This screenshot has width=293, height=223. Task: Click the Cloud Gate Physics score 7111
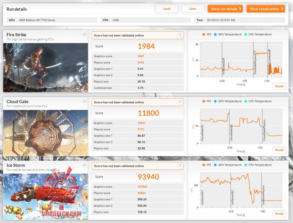[141, 129]
